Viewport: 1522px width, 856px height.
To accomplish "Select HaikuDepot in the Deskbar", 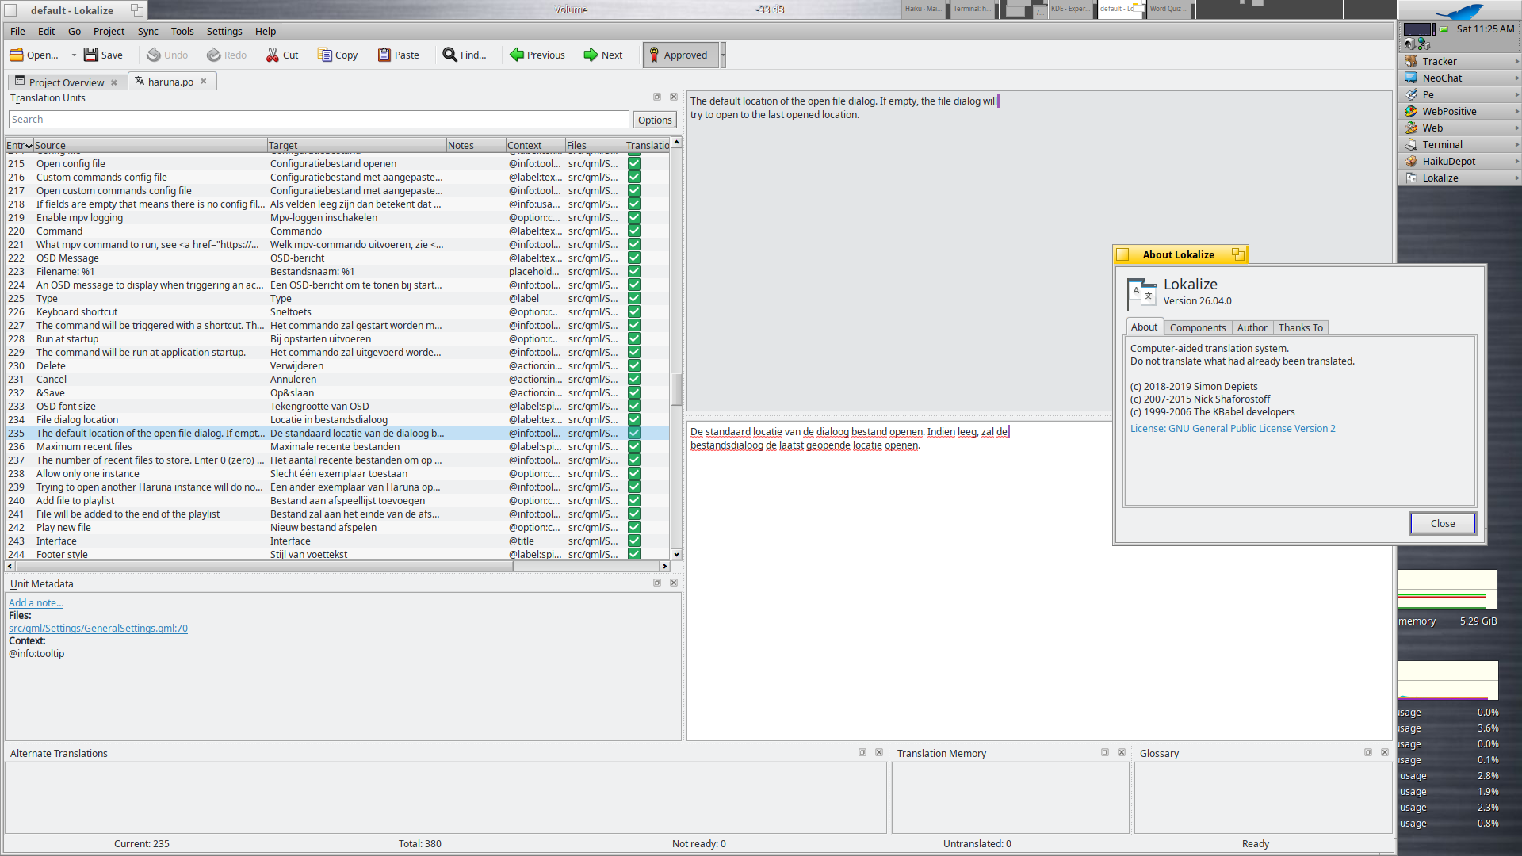I will [1459, 162].
